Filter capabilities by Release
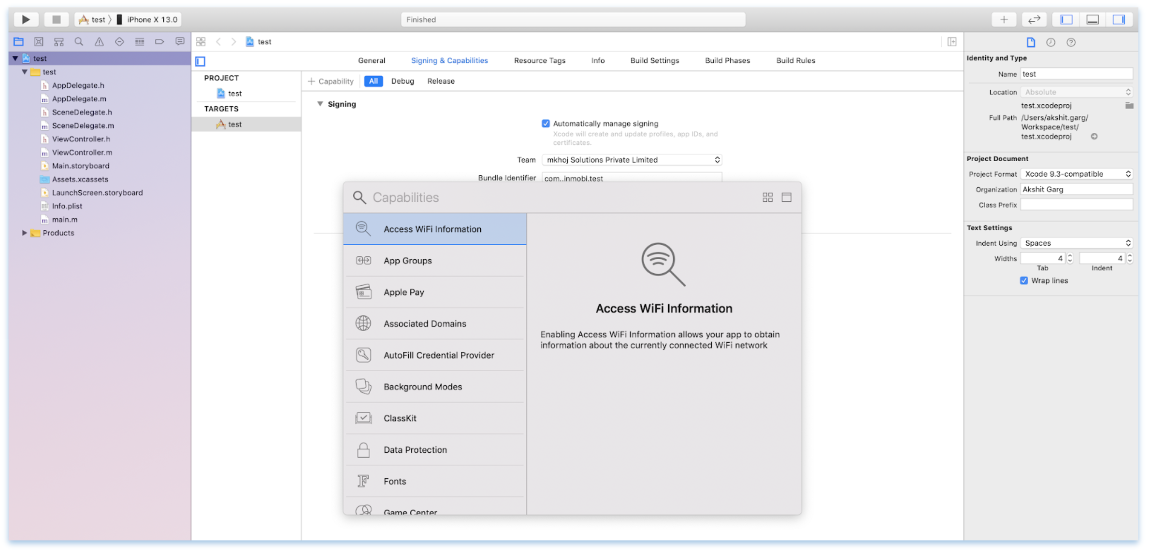 point(441,81)
